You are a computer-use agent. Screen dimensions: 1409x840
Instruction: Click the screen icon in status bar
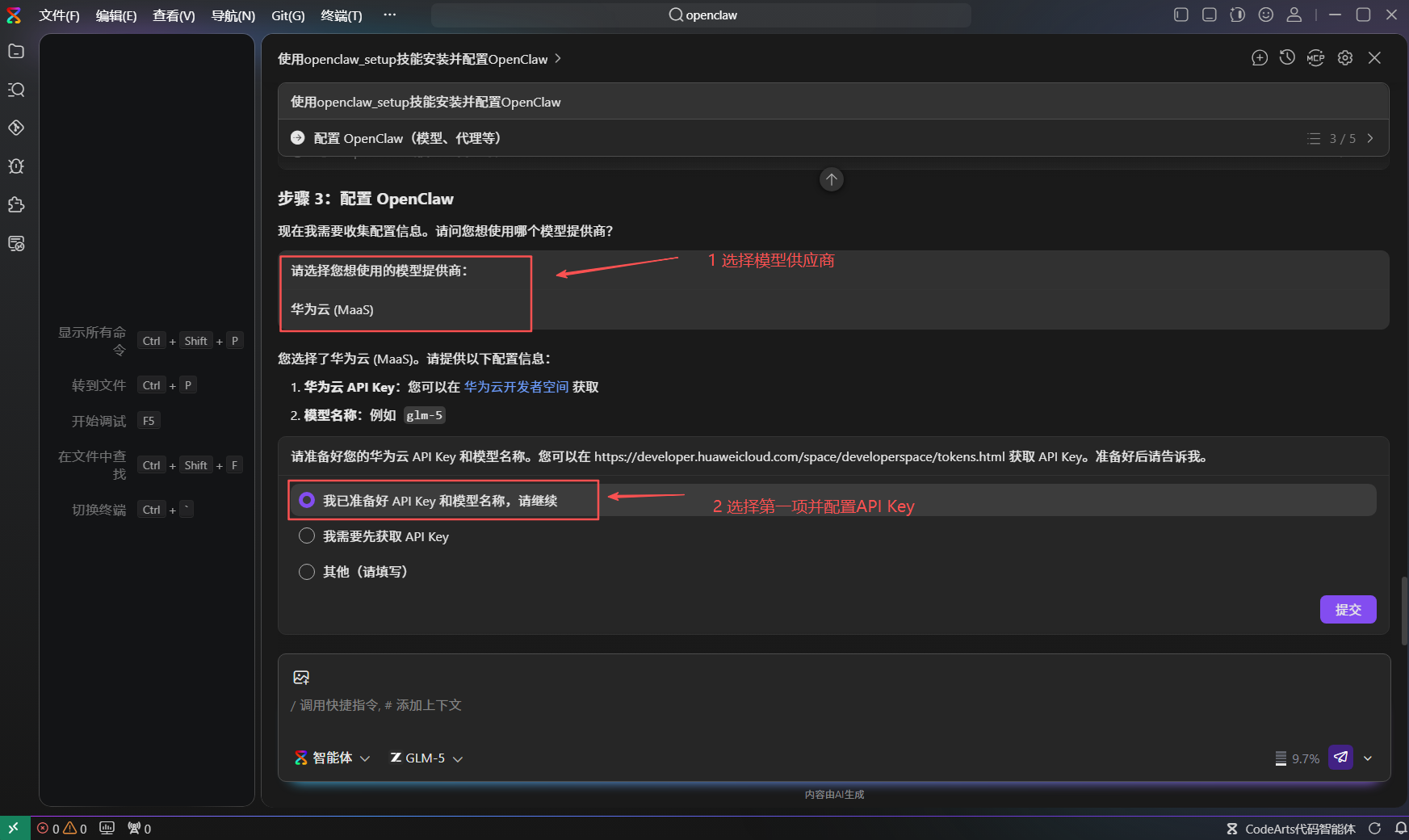[107, 828]
